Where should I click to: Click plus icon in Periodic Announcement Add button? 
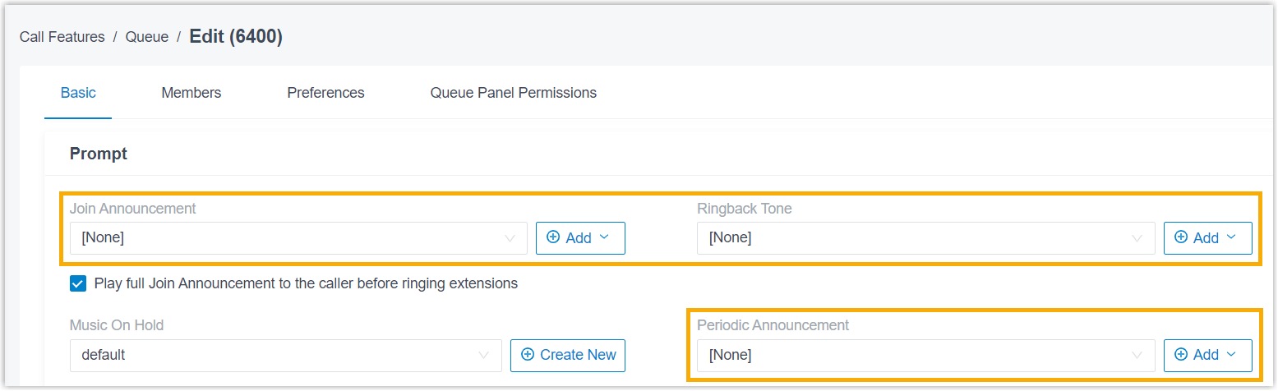pos(1181,355)
